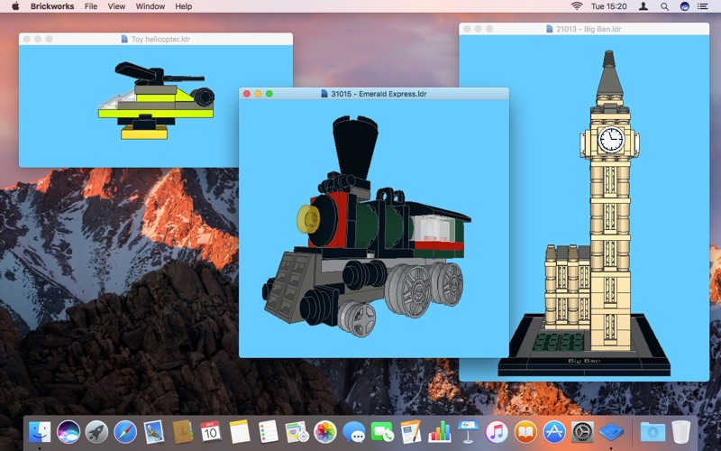Click the Toy helicopter.ldr window title
Screen dimensions: 721x451
[x=161, y=39]
